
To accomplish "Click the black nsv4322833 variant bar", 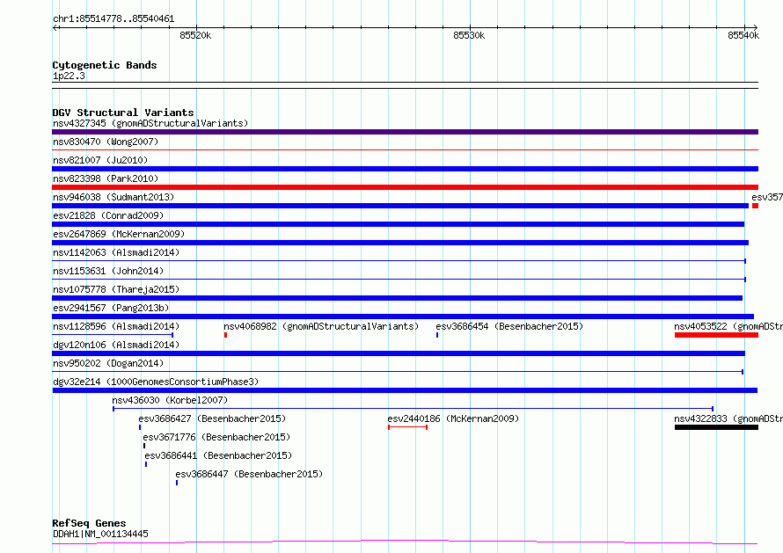I will tap(717, 427).
